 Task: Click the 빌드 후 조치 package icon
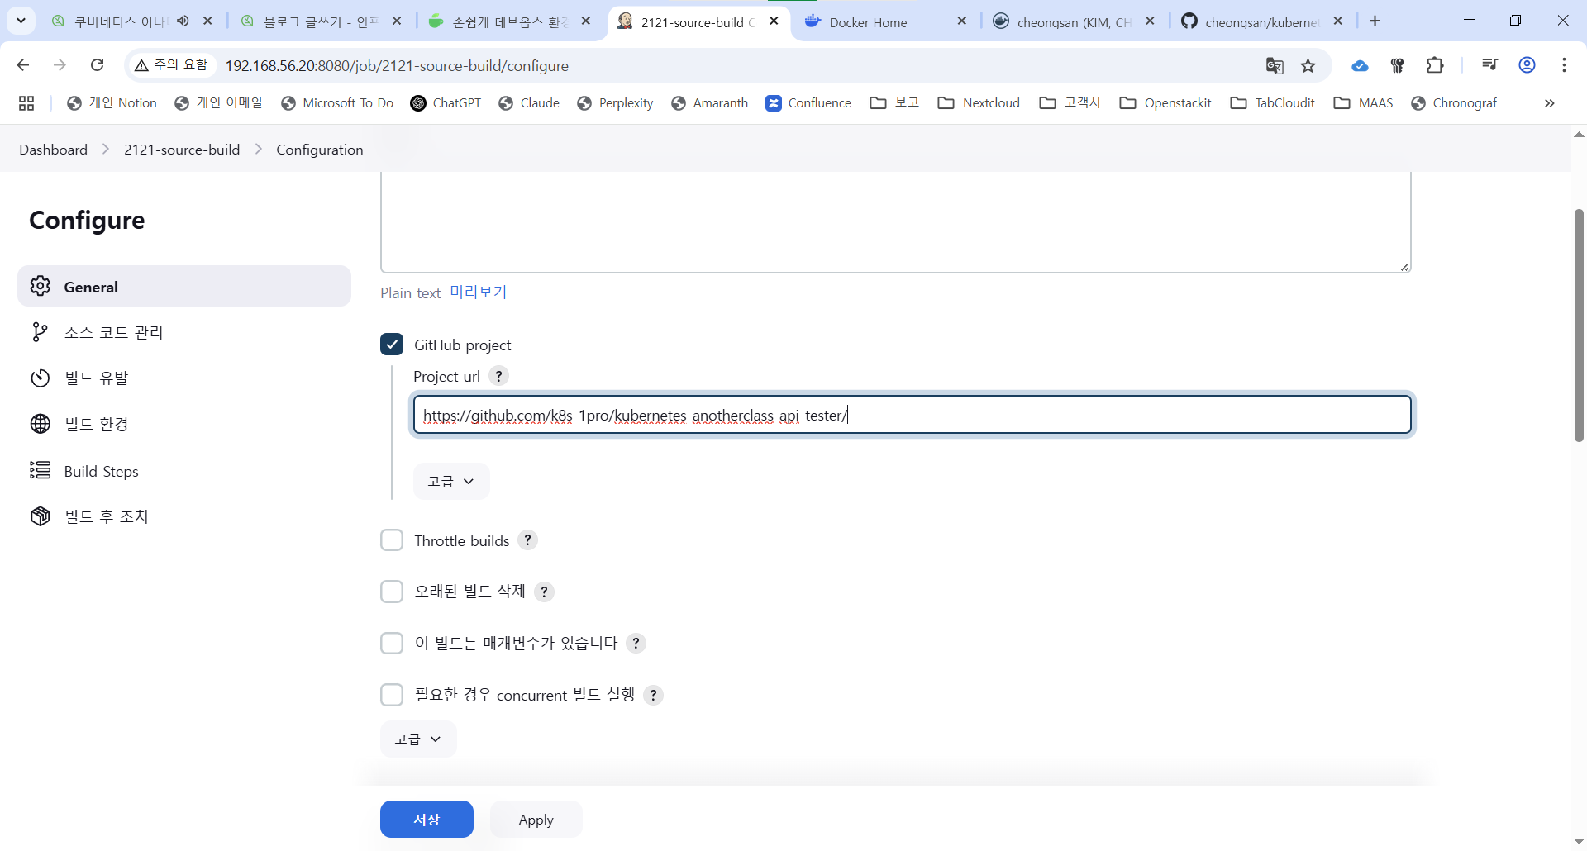41,516
